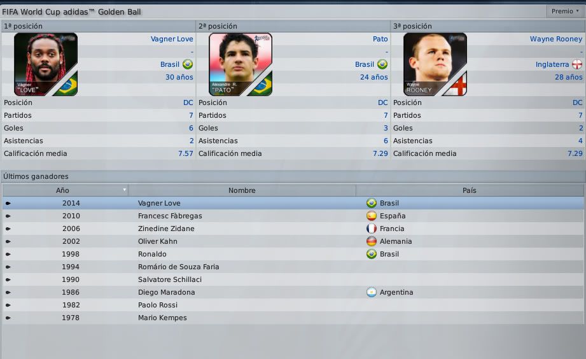Open the Vagner Love name link in 1ª posición
586x359 pixels.
pos(172,39)
